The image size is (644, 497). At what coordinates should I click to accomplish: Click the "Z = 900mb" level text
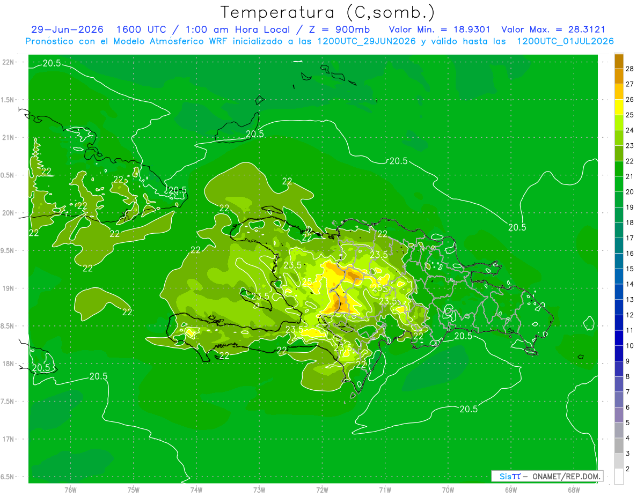(339, 30)
